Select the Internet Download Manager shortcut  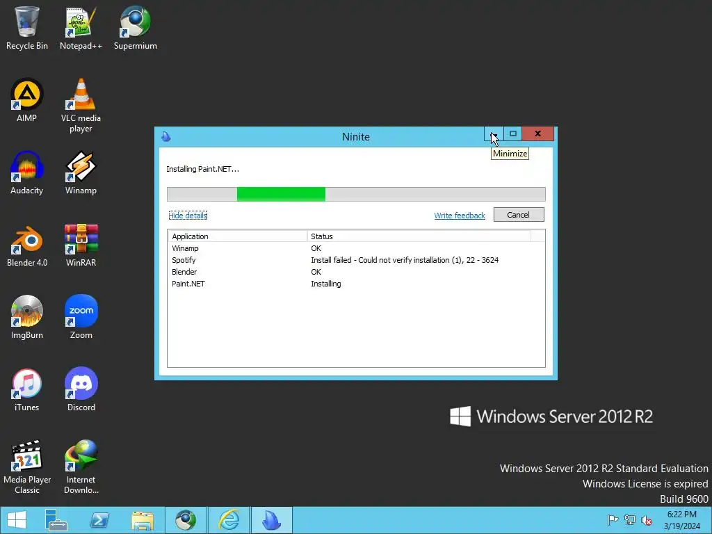coord(81,467)
